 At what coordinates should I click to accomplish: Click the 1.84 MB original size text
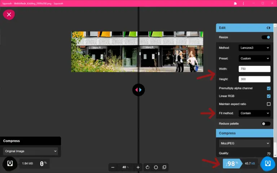pyautogui.click(x=27, y=164)
